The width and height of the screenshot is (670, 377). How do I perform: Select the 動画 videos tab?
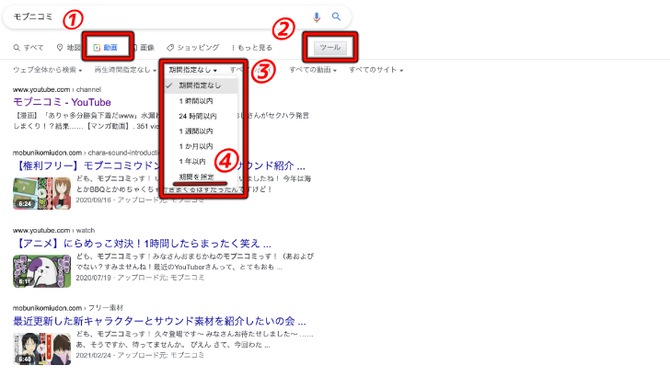tap(106, 48)
